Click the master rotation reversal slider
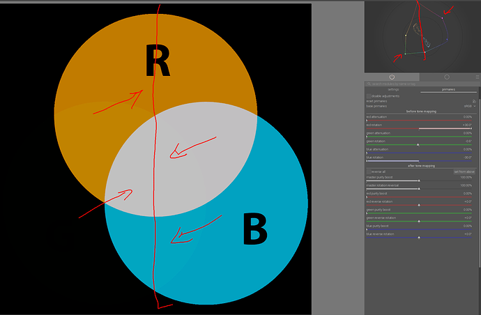 (x=419, y=189)
